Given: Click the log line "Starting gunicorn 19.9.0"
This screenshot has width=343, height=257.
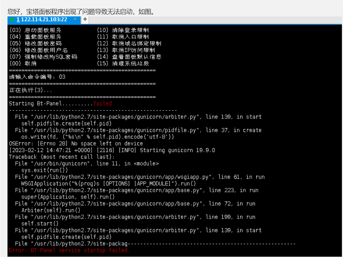Looking at the screenshot, I should (178, 150).
